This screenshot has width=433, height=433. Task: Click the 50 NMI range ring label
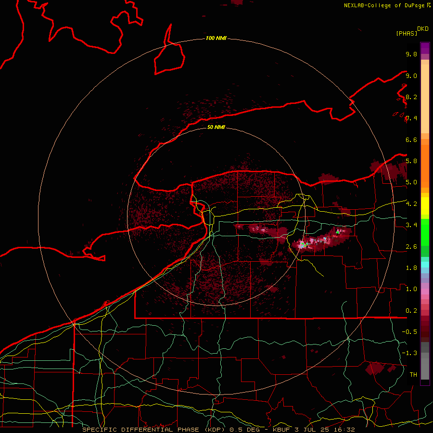216,127
